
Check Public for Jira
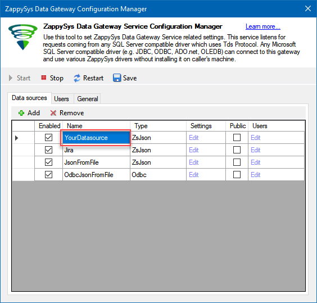click(237, 150)
